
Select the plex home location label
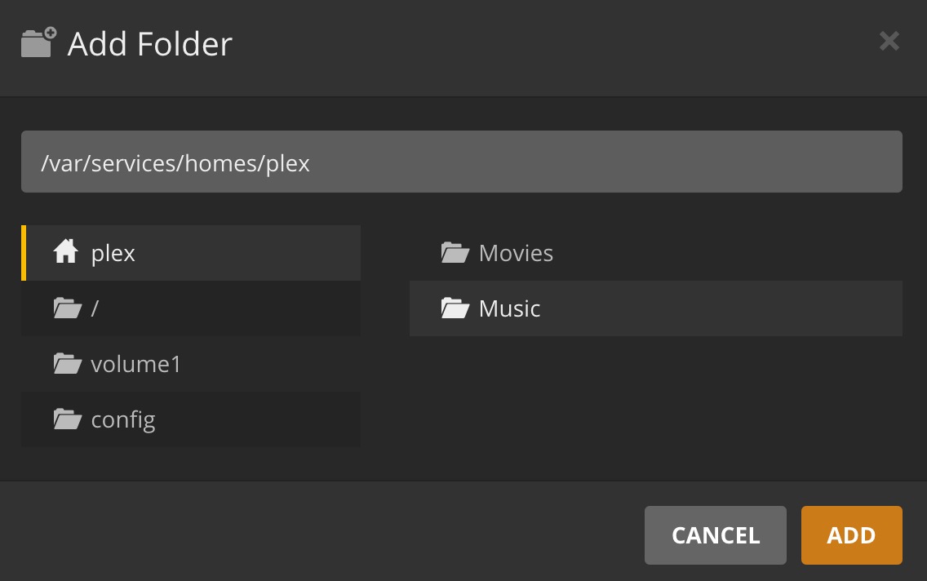[x=113, y=253]
